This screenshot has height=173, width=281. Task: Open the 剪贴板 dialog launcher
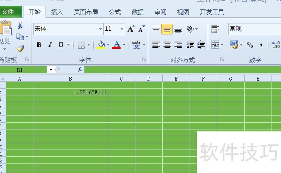tap(27, 59)
